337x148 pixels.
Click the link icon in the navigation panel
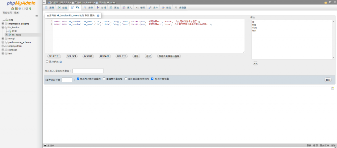click(x=36, y=16)
